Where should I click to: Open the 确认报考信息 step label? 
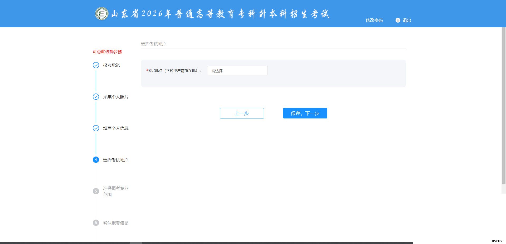(116, 223)
